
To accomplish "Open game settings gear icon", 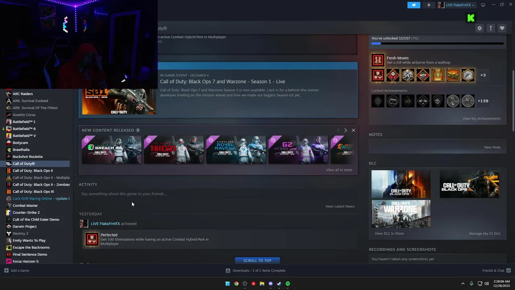I will [x=479, y=28].
